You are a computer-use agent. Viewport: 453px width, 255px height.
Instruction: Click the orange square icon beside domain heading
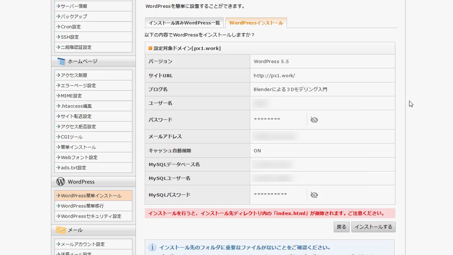pos(150,48)
